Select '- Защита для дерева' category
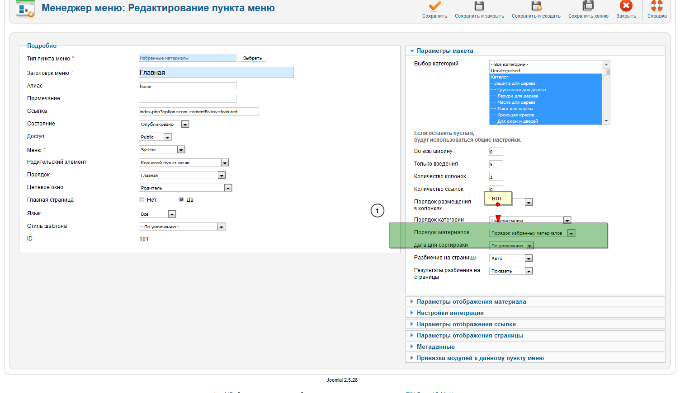 (x=546, y=83)
